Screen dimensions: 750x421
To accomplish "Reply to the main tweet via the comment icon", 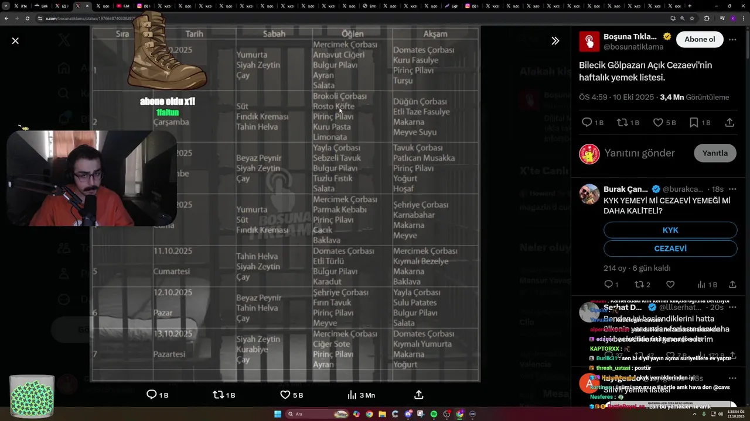I will 587,122.
